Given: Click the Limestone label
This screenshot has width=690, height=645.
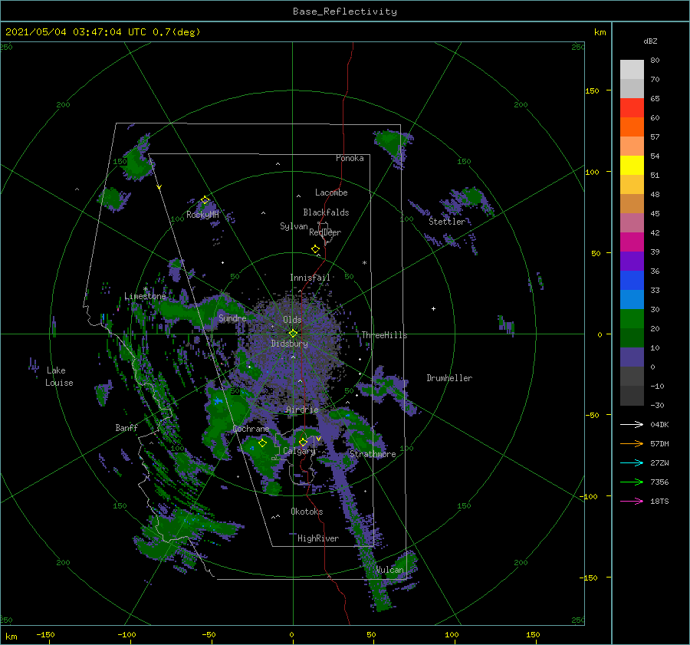Looking at the screenshot, I should click(x=145, y=296).
